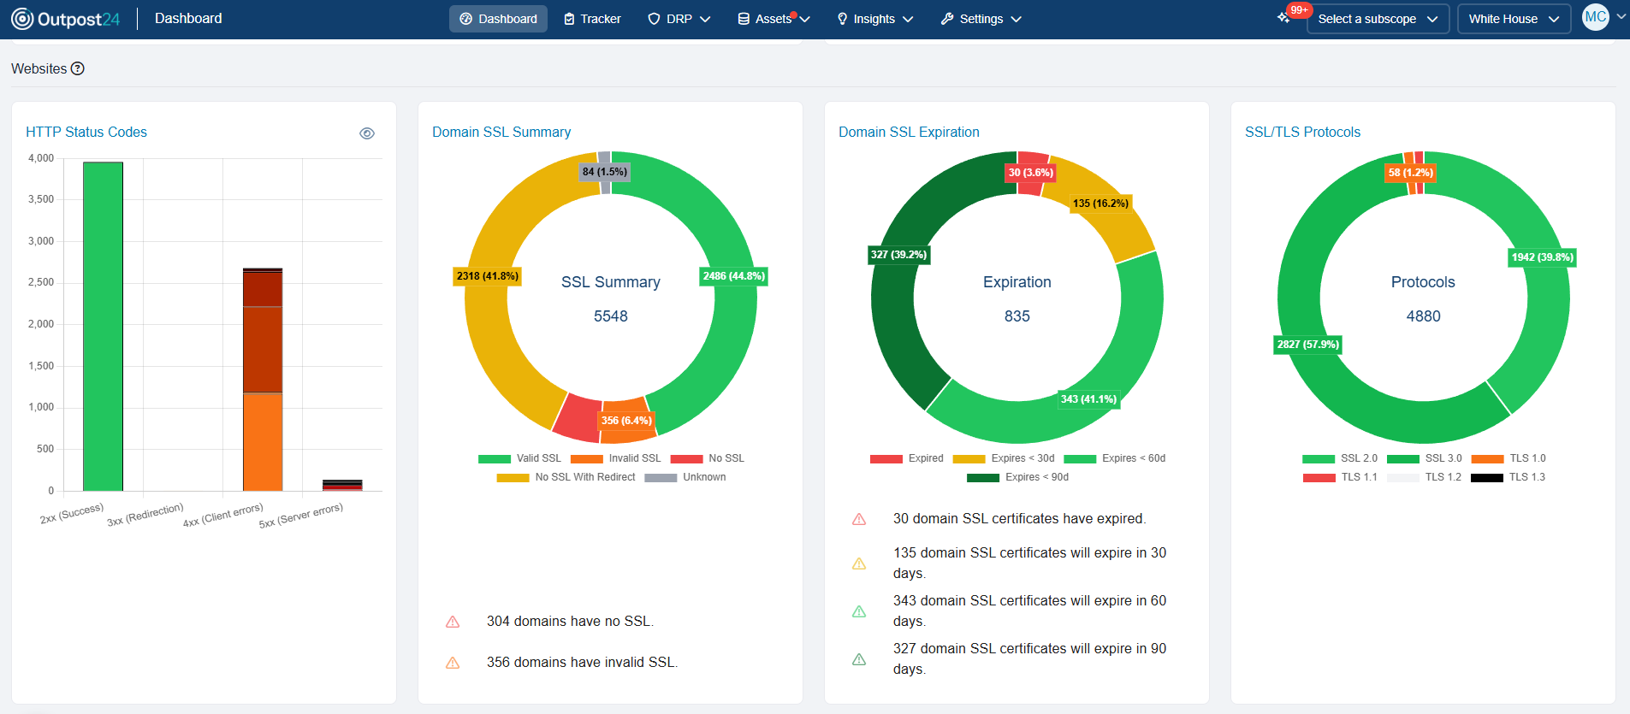Click the yellow warning icon for 30-day expiry
Viewport: 1630px width, 714px height.
coord(859,564)
